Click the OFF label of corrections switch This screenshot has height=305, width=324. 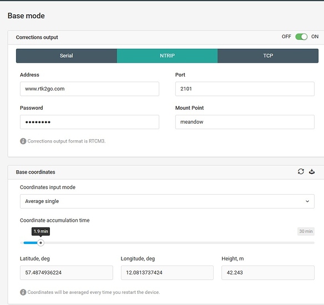pyautogui.click(x=286, y=37)
